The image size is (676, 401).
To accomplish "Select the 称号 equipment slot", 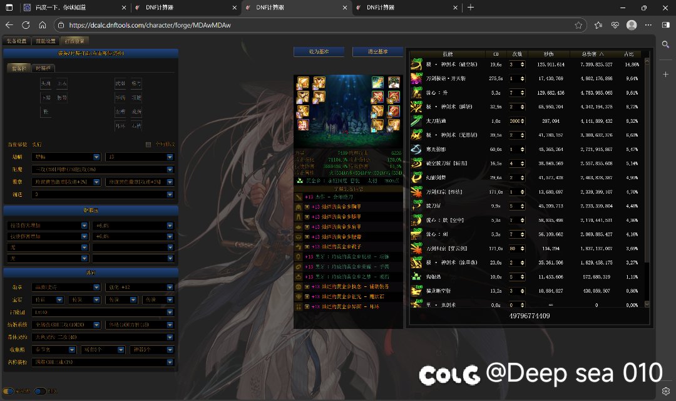I will coord(136,84).
